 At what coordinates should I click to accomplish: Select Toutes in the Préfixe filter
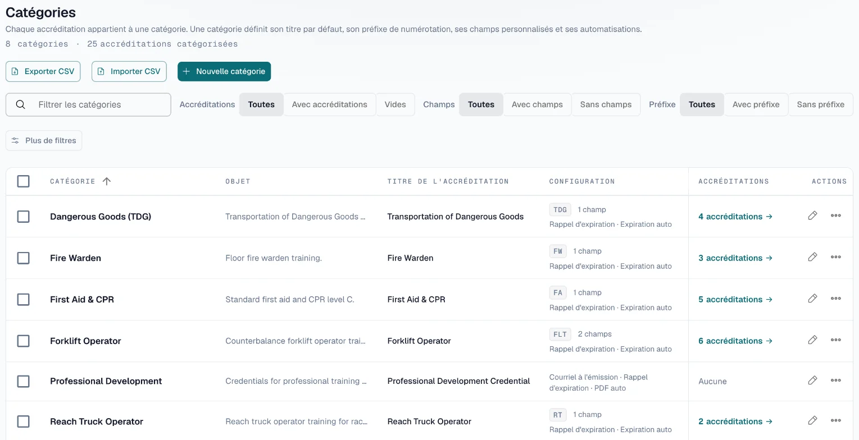[702, 104]
